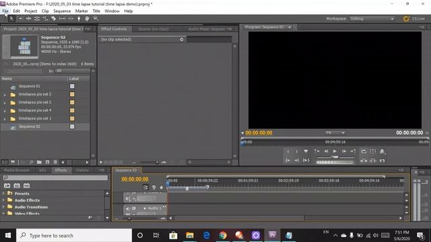431x242 pixels.
Task: Click the Program monitor shuttle slider
Action: pos(335,157)
